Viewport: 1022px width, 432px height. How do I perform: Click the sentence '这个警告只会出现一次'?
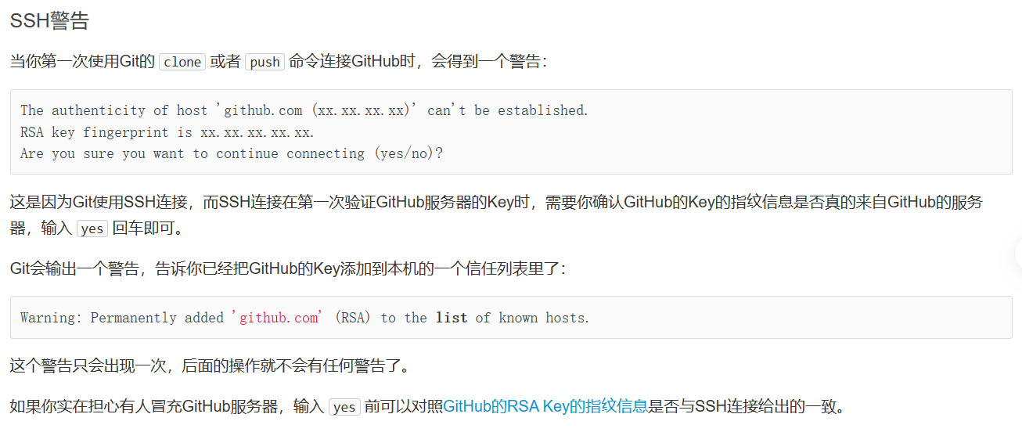pos(209,365)
